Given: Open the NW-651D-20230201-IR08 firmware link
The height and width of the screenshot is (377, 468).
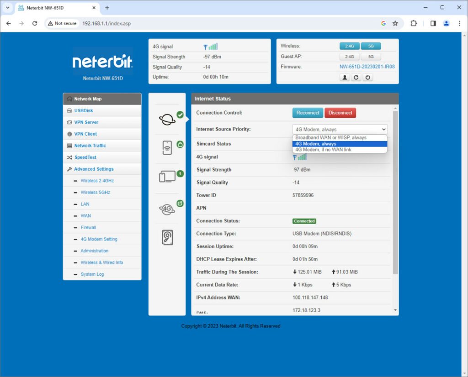Looking at the screenshot, I should point(367,67).
